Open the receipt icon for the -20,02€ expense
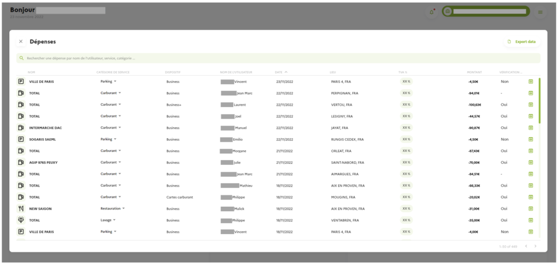The width and height of the screenshot is (558, 265). pyautogui.click(x=531, y=197)
